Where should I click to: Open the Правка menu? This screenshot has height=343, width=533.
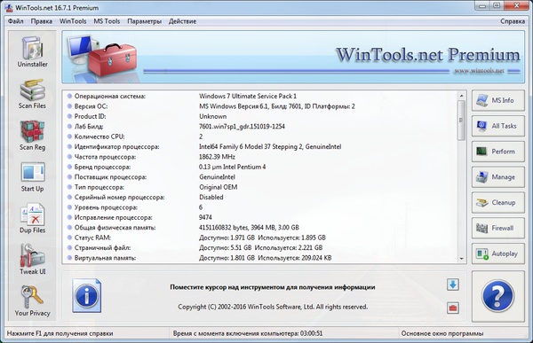[x=42, y=21]
